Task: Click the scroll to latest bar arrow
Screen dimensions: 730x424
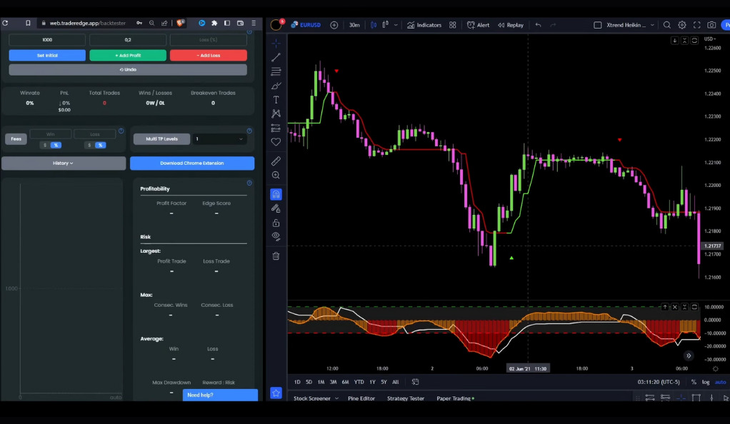Action: click(689, 356)
